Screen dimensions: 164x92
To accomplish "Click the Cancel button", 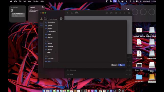I will [x=114, y=65].
